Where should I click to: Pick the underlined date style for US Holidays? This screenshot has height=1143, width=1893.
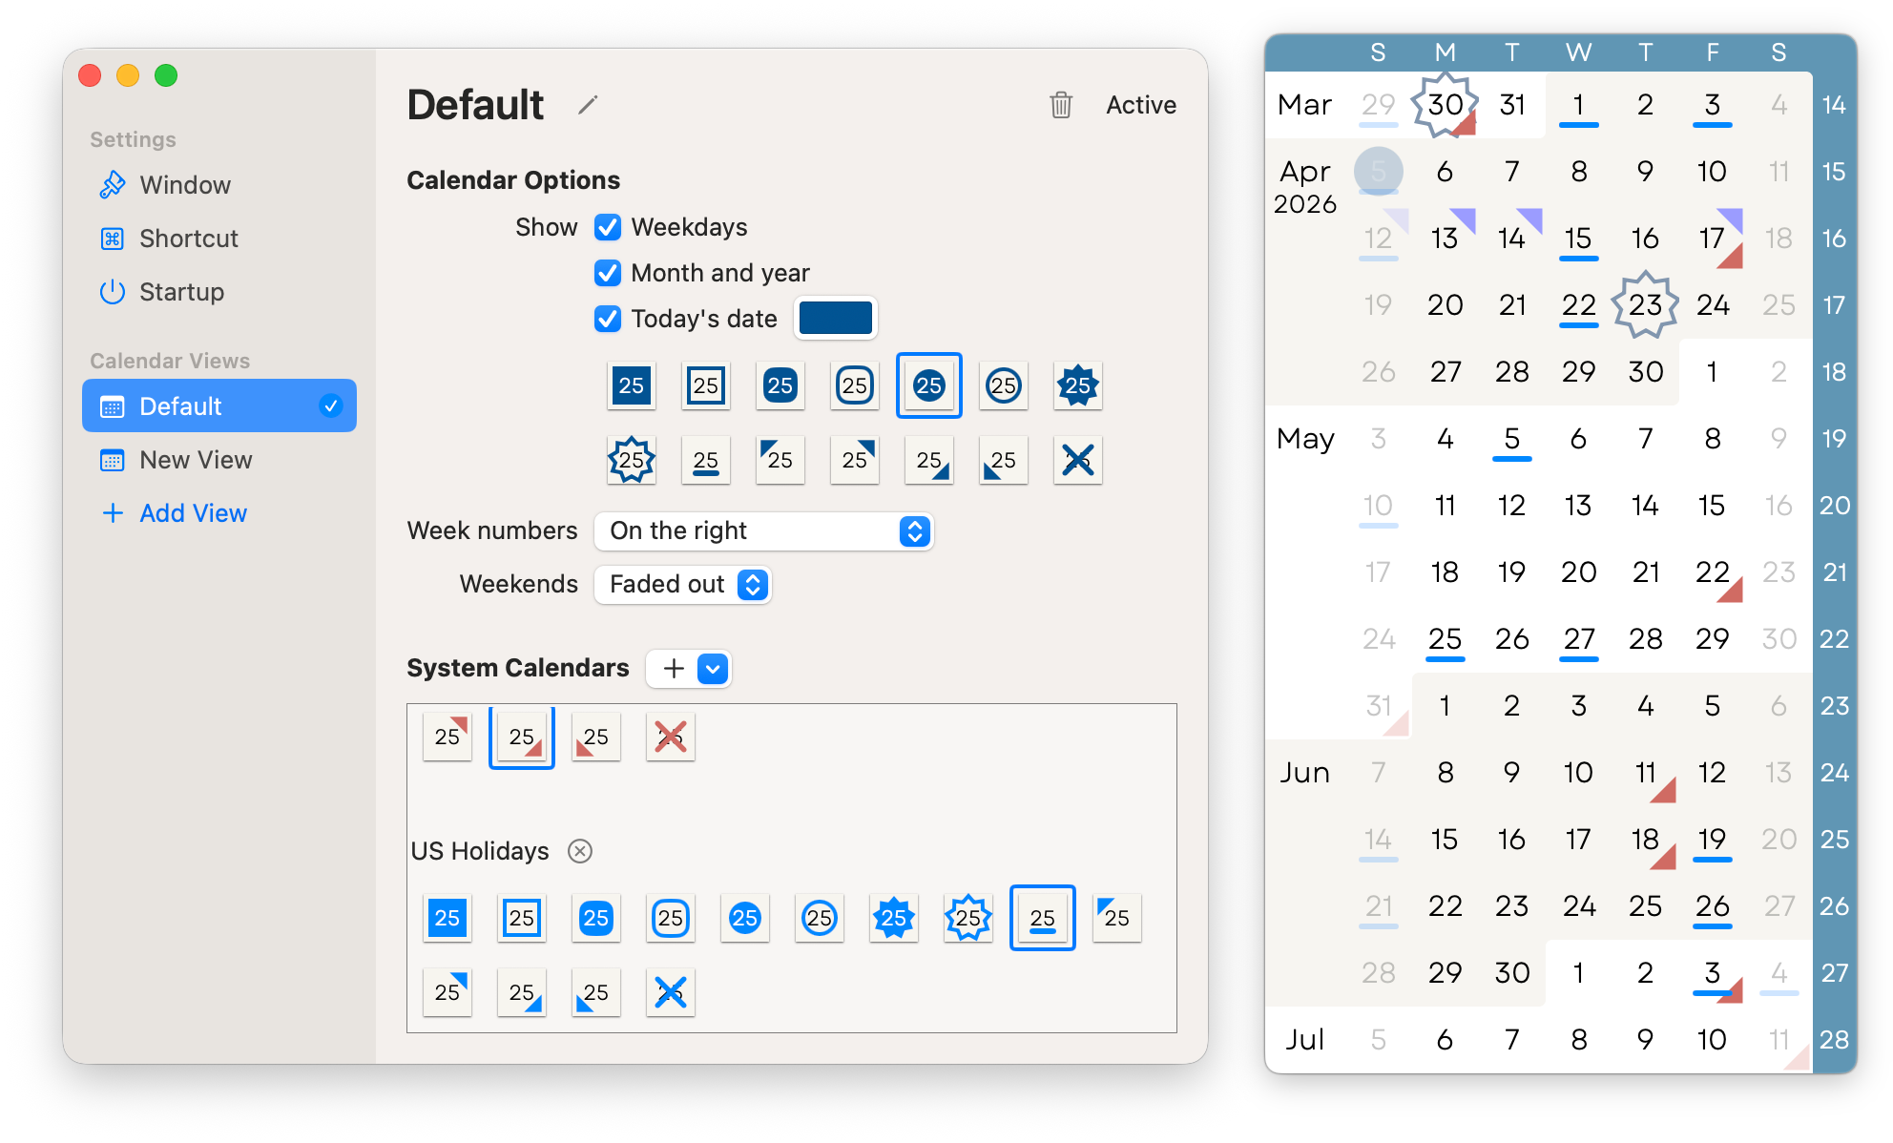click(1043, 918)
